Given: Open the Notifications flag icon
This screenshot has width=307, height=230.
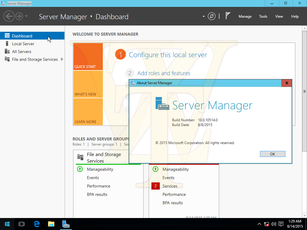Looking at the screenshot, I should tap(228, 16).
